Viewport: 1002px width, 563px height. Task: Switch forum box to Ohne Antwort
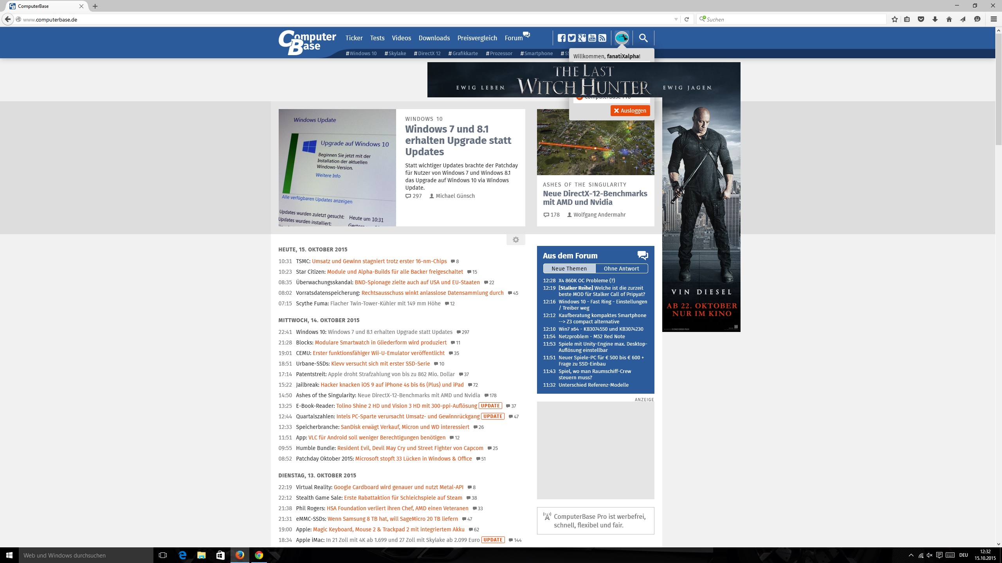(x=621, y=269)
